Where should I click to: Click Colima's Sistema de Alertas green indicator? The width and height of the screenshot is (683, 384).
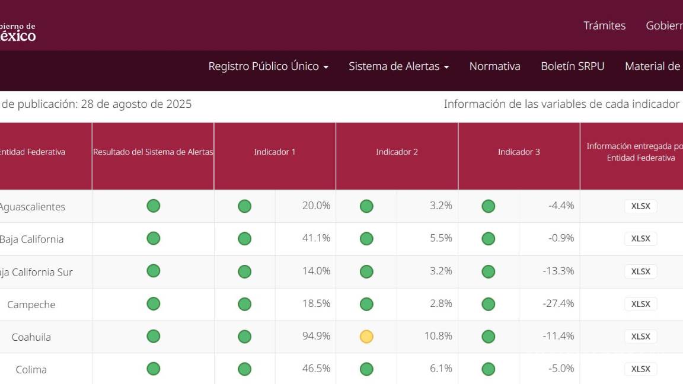pos(153,369)
